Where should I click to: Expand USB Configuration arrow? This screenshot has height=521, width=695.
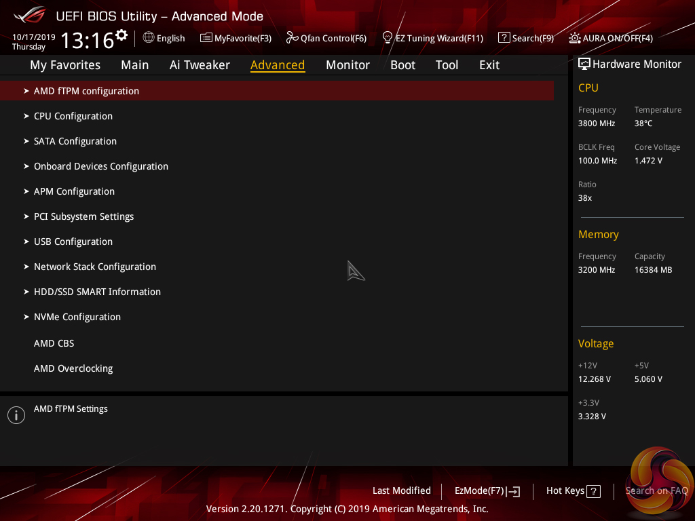26,242
